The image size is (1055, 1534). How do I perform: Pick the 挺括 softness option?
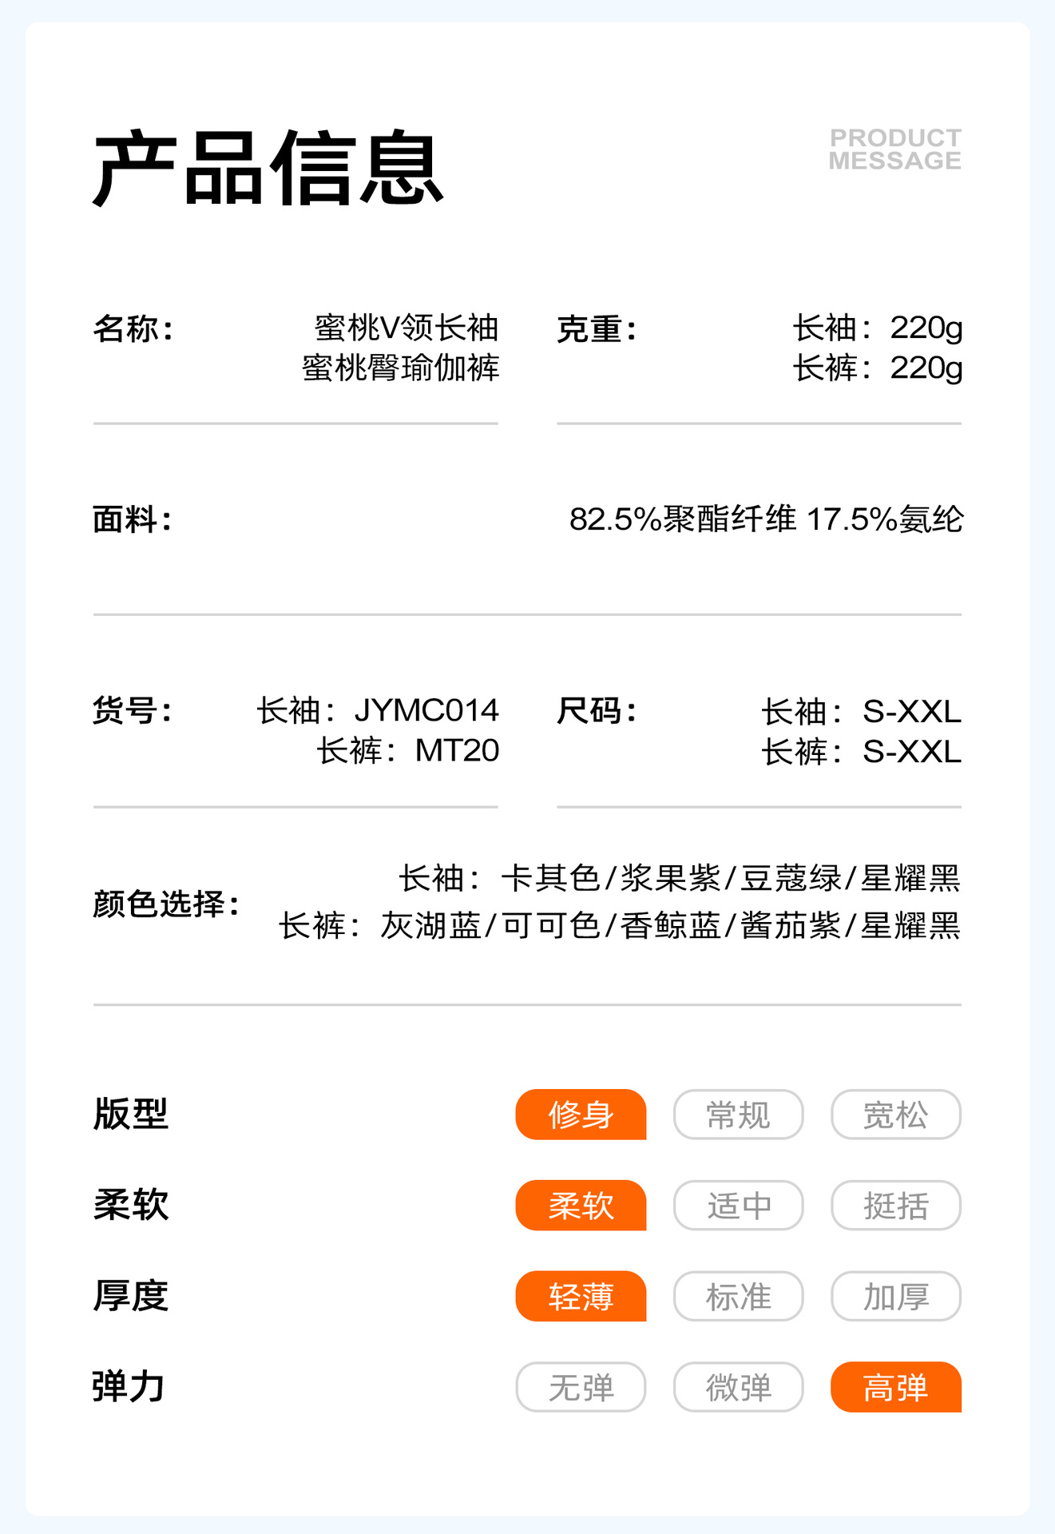[x=895, y=1206]
